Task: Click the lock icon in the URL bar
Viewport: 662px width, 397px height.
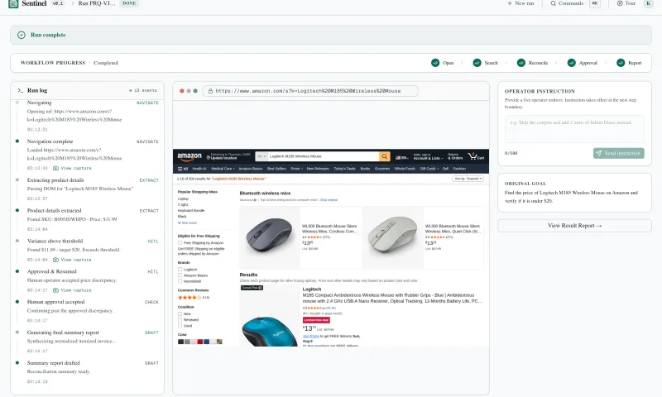Action: 210,91
